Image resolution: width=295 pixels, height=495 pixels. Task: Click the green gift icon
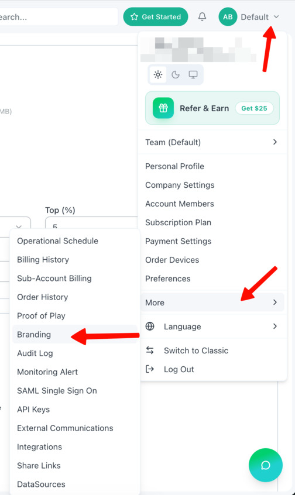(x=163, y=108)
